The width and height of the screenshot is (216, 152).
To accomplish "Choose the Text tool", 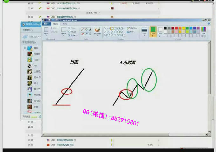I will tap(90, 30).
